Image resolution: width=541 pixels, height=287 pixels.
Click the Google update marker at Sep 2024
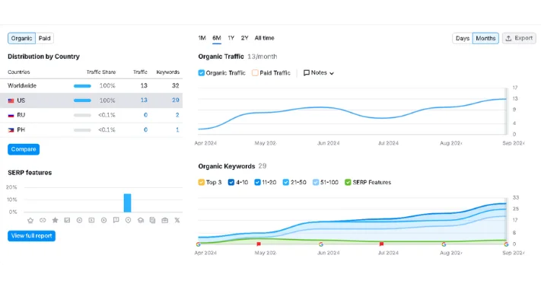(x=506, y=244)
